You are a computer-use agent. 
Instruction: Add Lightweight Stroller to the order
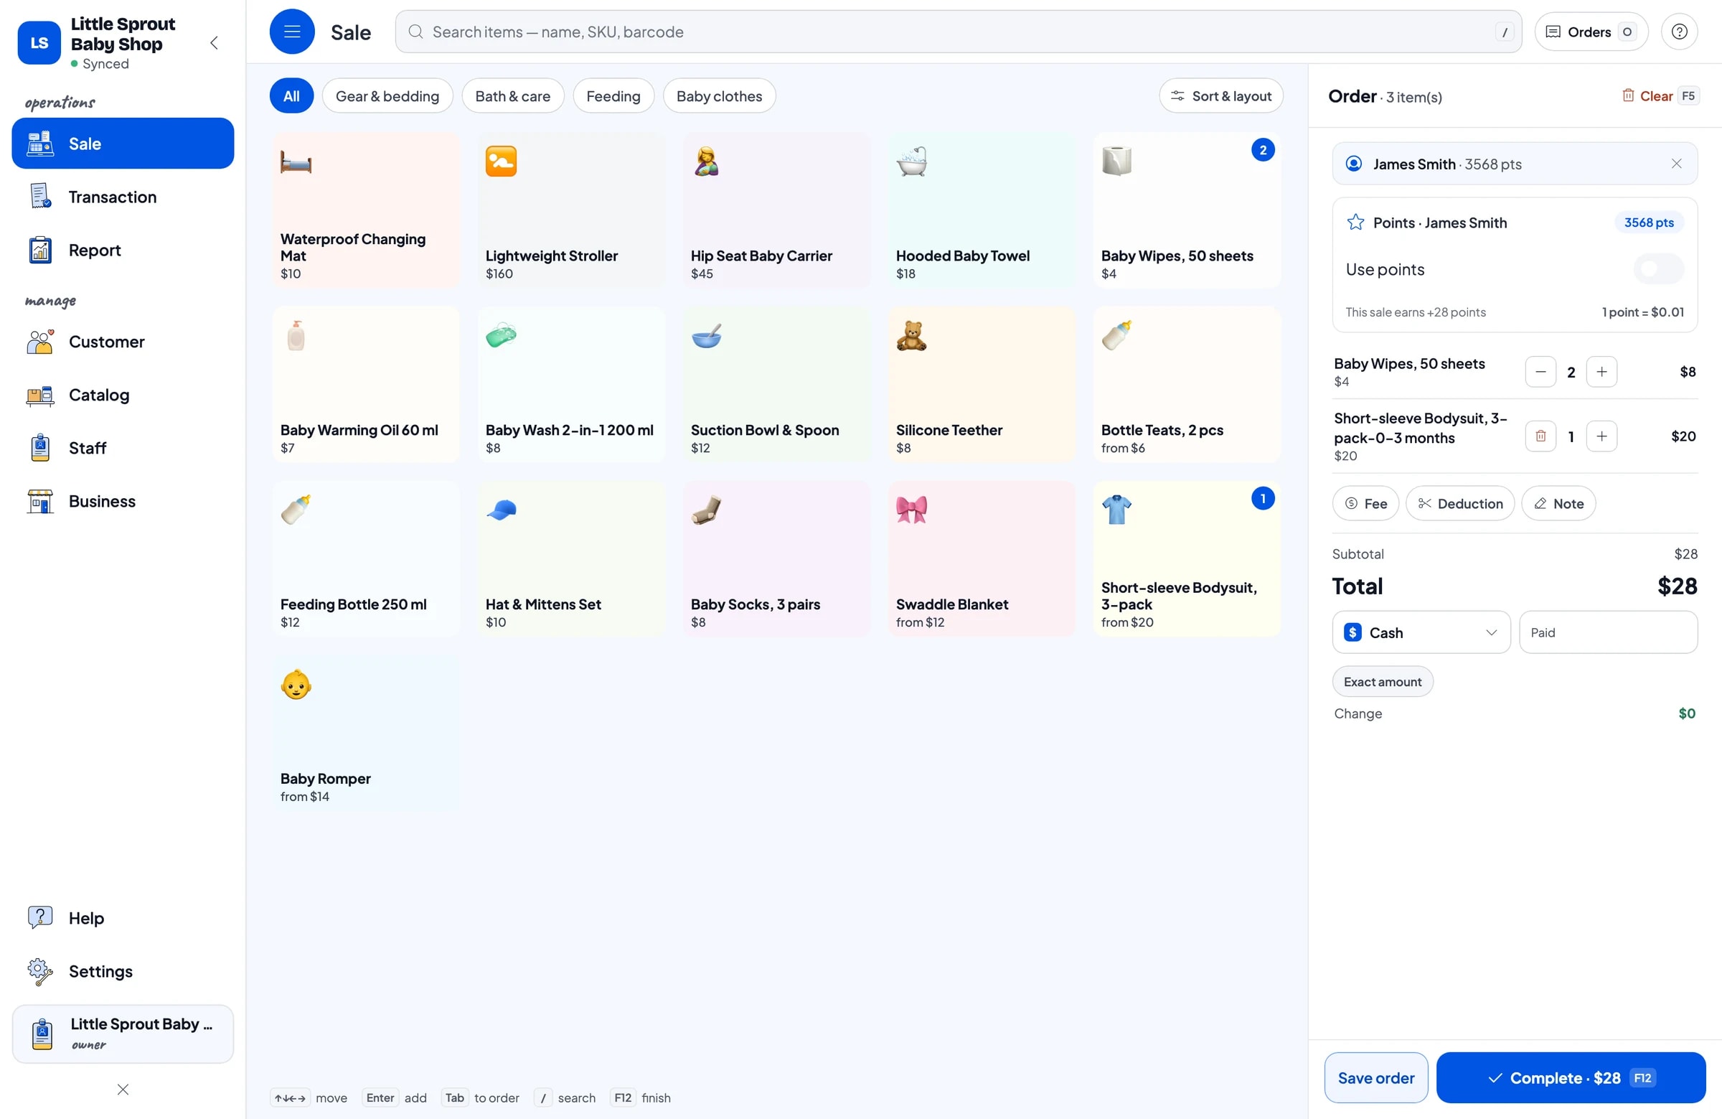pos(571,210)
